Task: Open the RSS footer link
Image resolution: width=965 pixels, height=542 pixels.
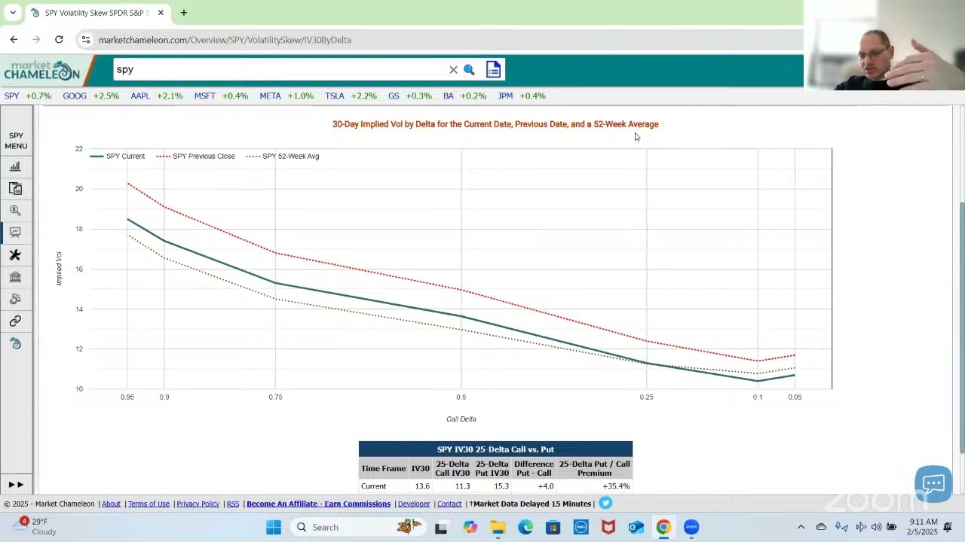Action: 233,504
